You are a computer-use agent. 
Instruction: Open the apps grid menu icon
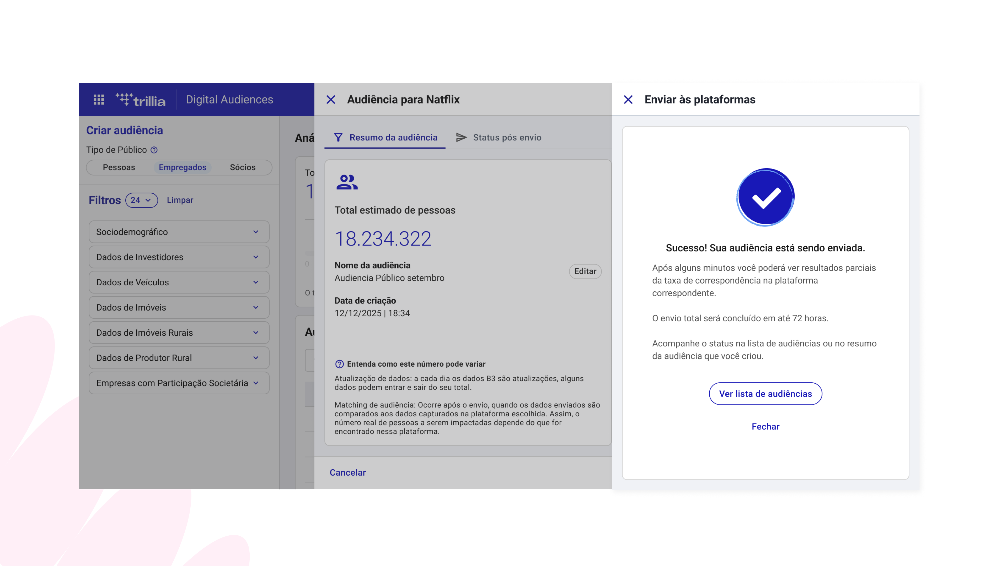99,100
